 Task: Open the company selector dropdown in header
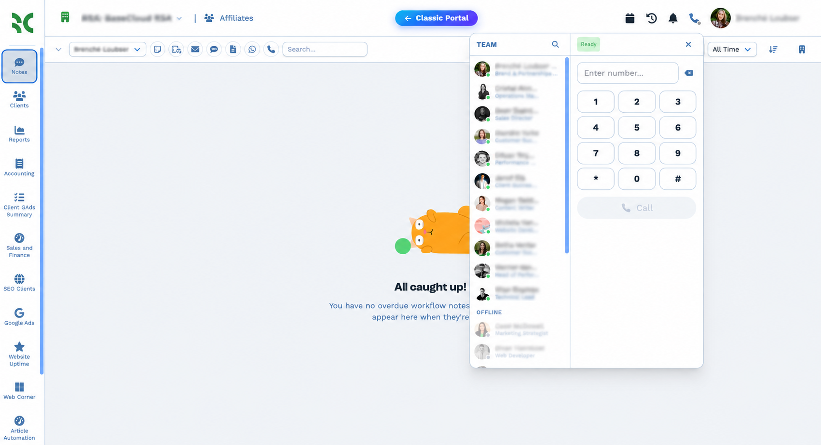click(x=132, y=18)
